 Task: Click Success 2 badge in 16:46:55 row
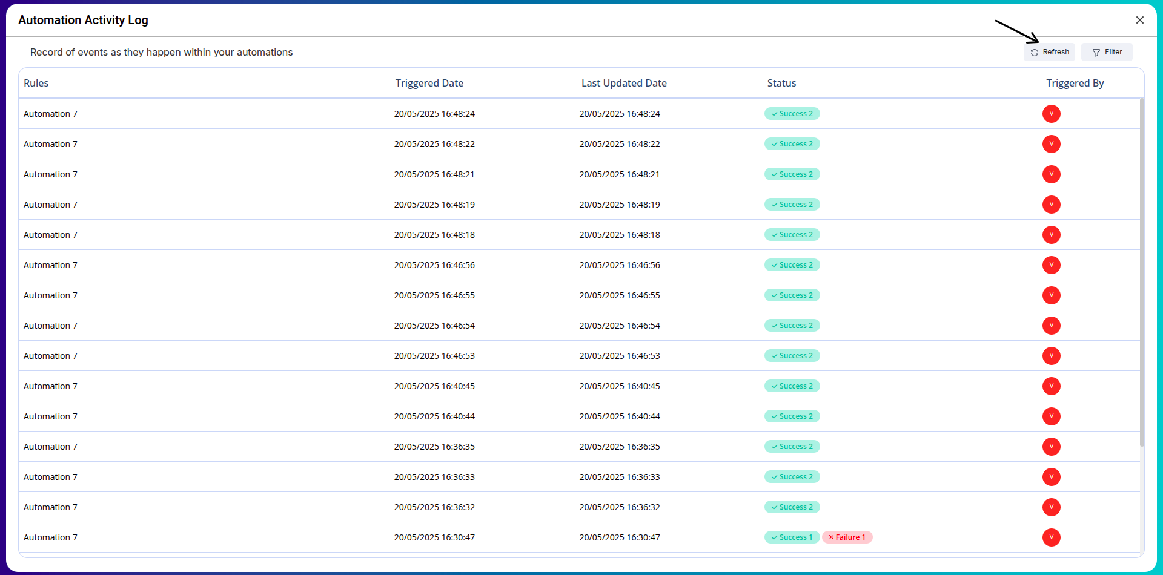(x=792, y=295)
